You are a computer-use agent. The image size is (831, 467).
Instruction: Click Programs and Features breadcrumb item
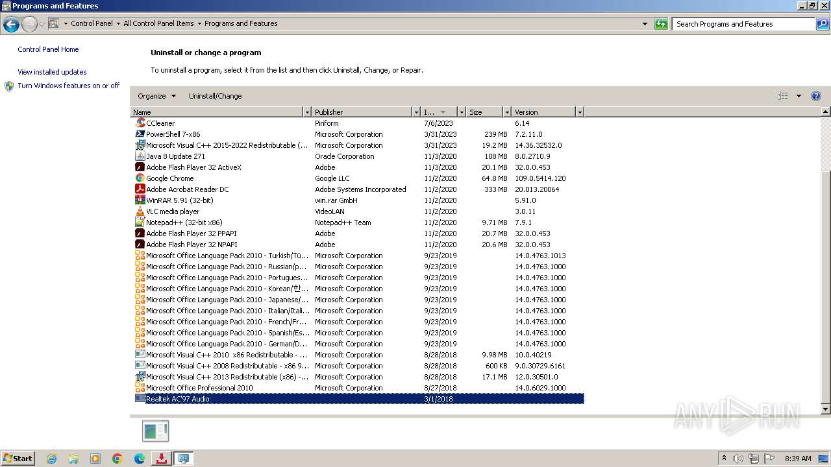click(241, 23)
